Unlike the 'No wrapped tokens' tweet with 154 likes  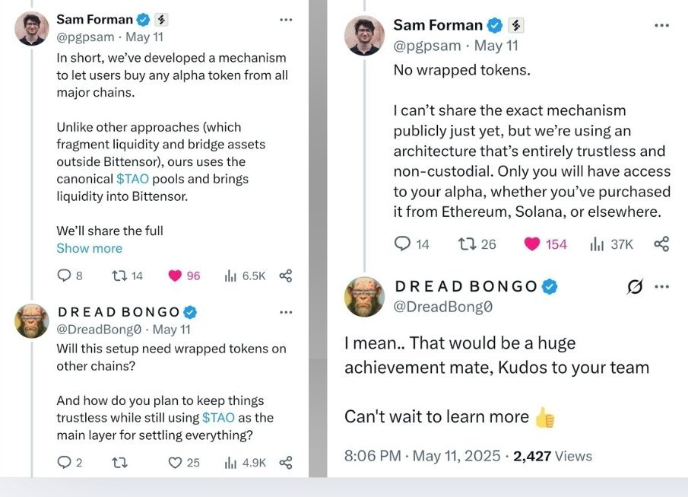(x=533, y=244)
